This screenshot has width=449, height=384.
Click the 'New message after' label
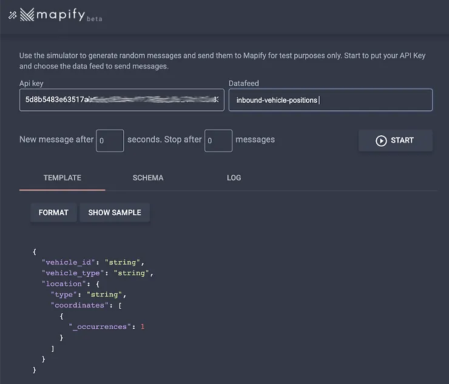[56, 140]
